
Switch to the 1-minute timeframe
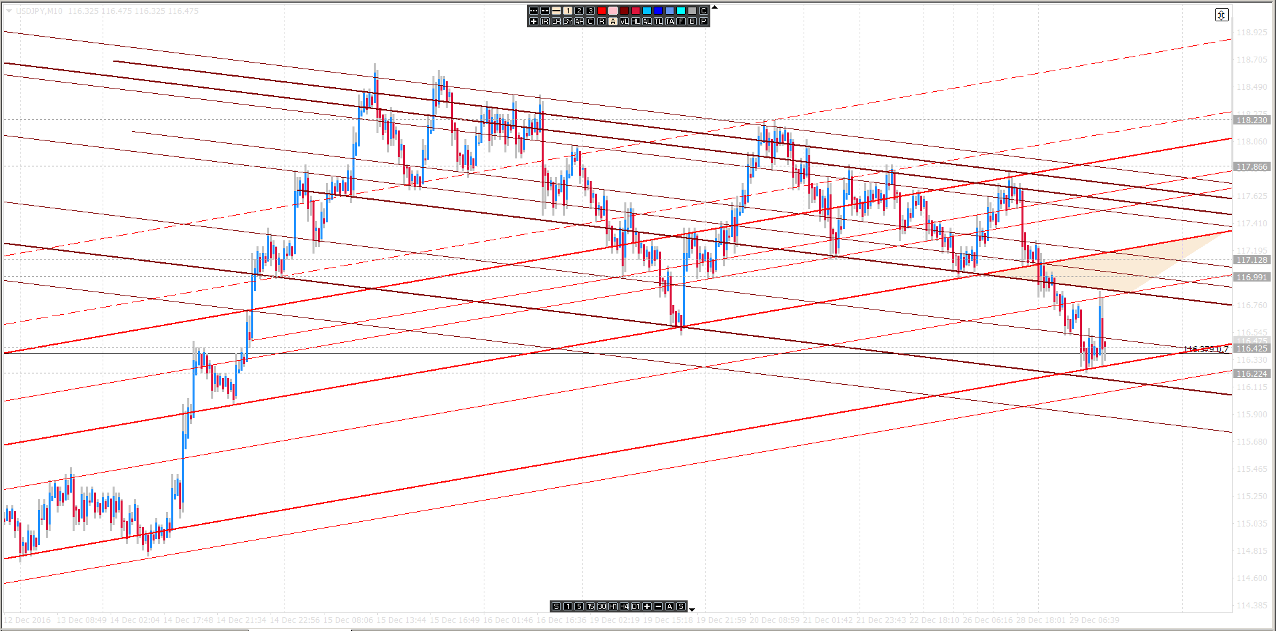coord(568,606)
